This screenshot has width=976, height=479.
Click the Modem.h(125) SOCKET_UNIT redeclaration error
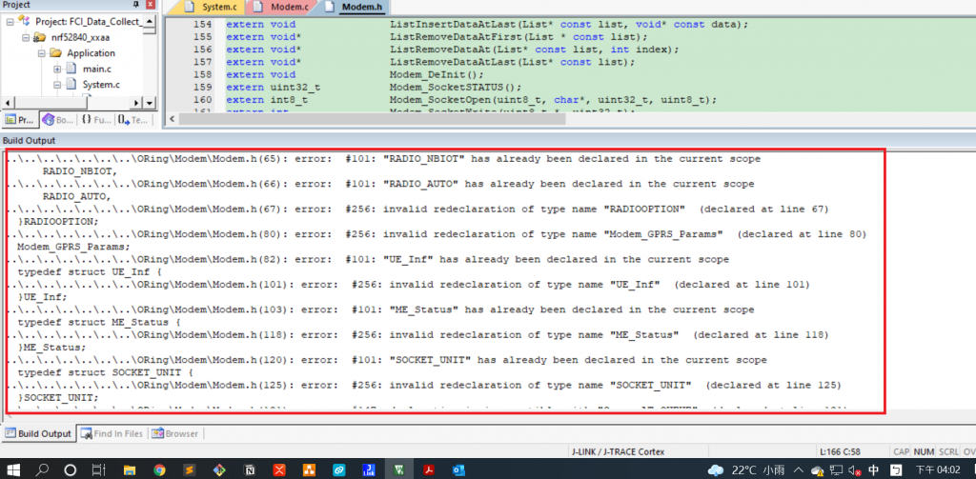(x=424, y=385)
